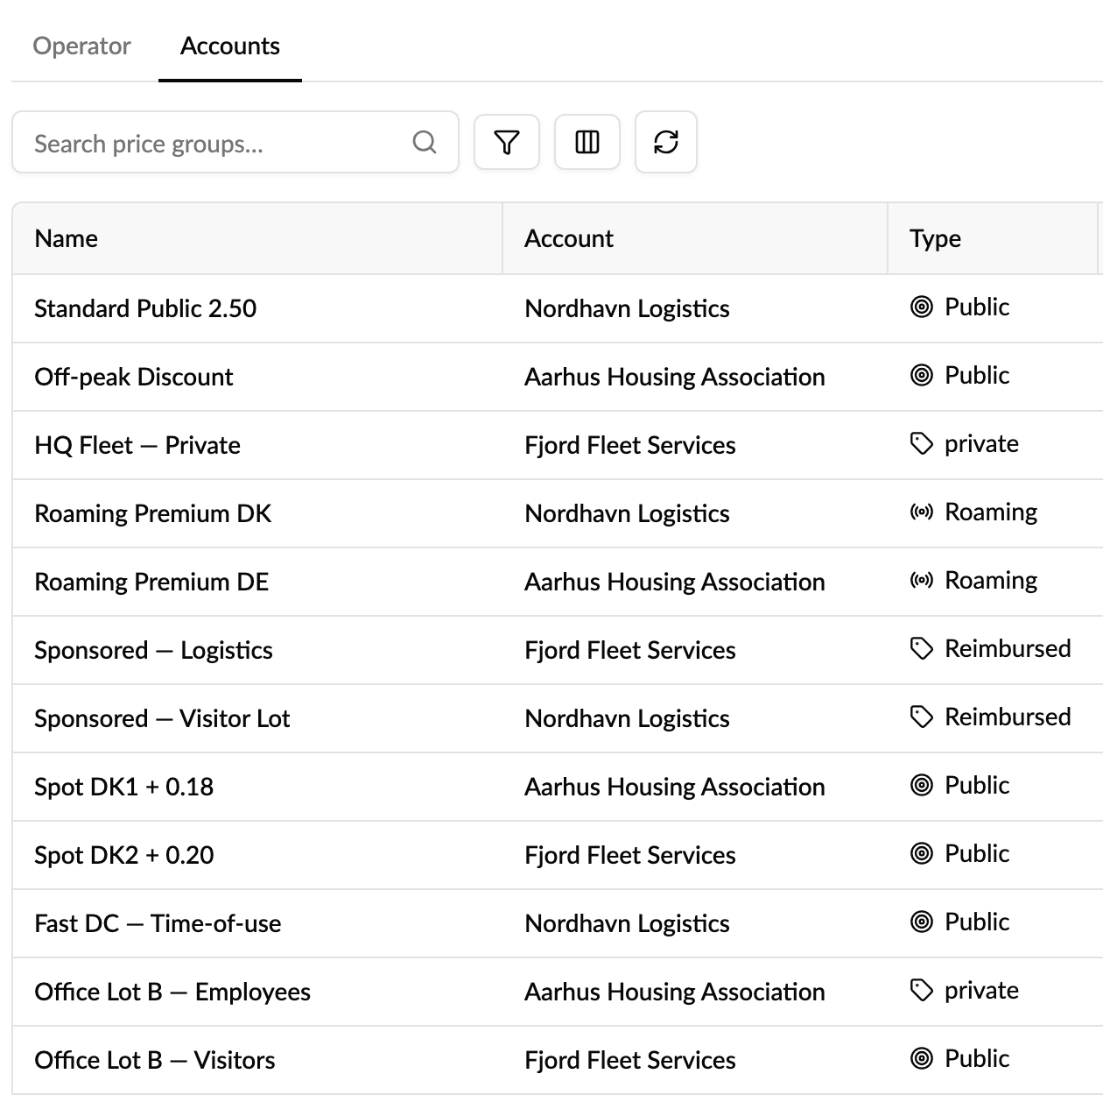Click Fjord Fleet Services in Office Lot B — Visitors row
The image size is (1103, 1095).
(630, 1060)
